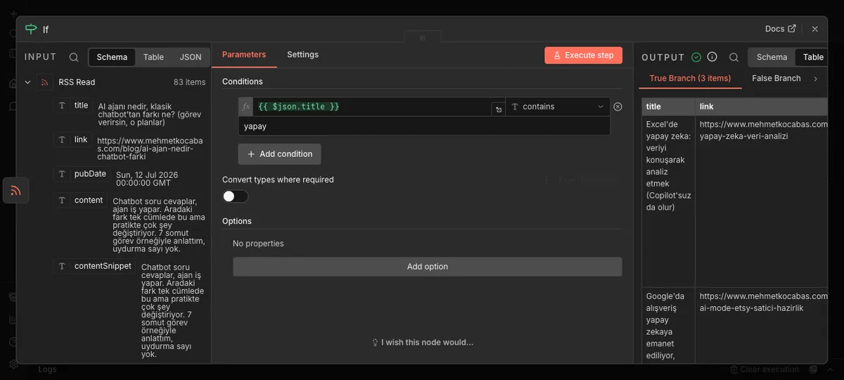Switch input view to Table
844x380 pixels.
153,57
